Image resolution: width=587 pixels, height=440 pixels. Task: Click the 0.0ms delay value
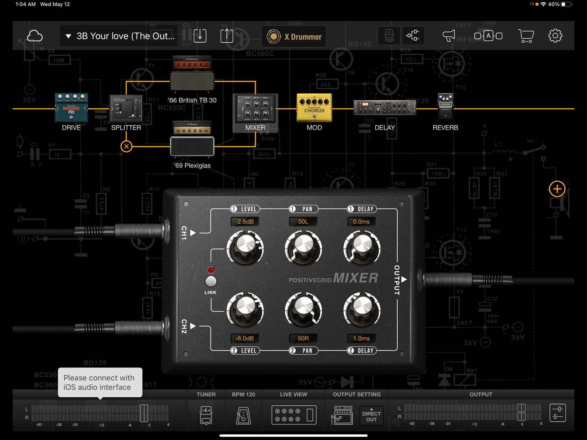pos(361,222)
